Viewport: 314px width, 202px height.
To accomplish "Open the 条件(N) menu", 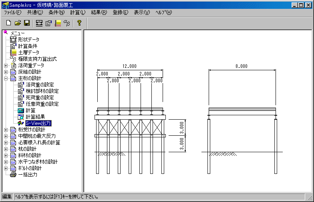I will point(57,12).
